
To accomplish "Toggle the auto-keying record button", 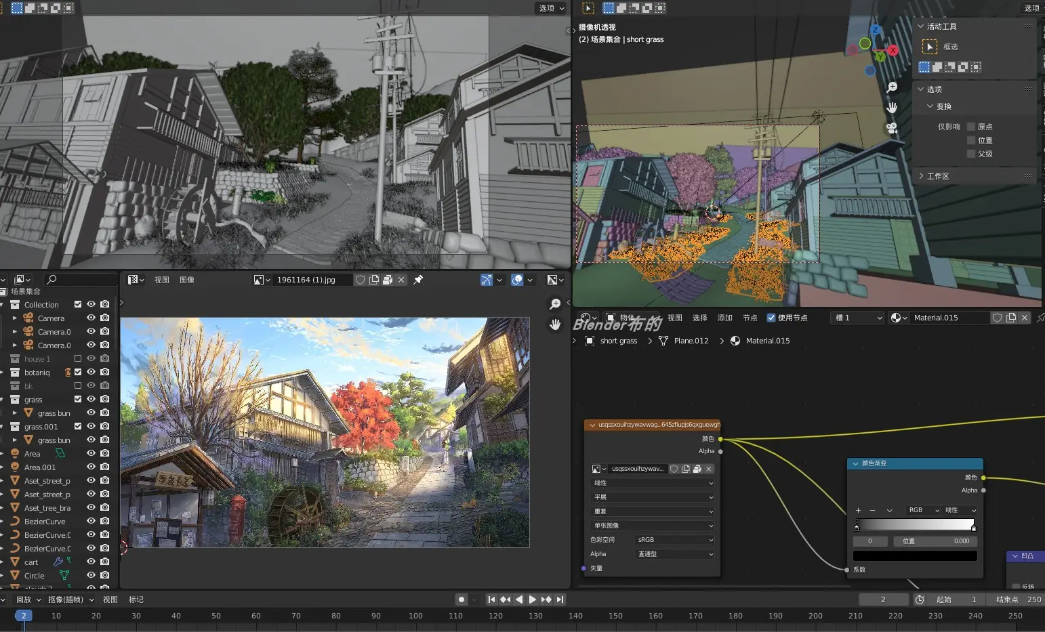I will click(x=462, y=599).
